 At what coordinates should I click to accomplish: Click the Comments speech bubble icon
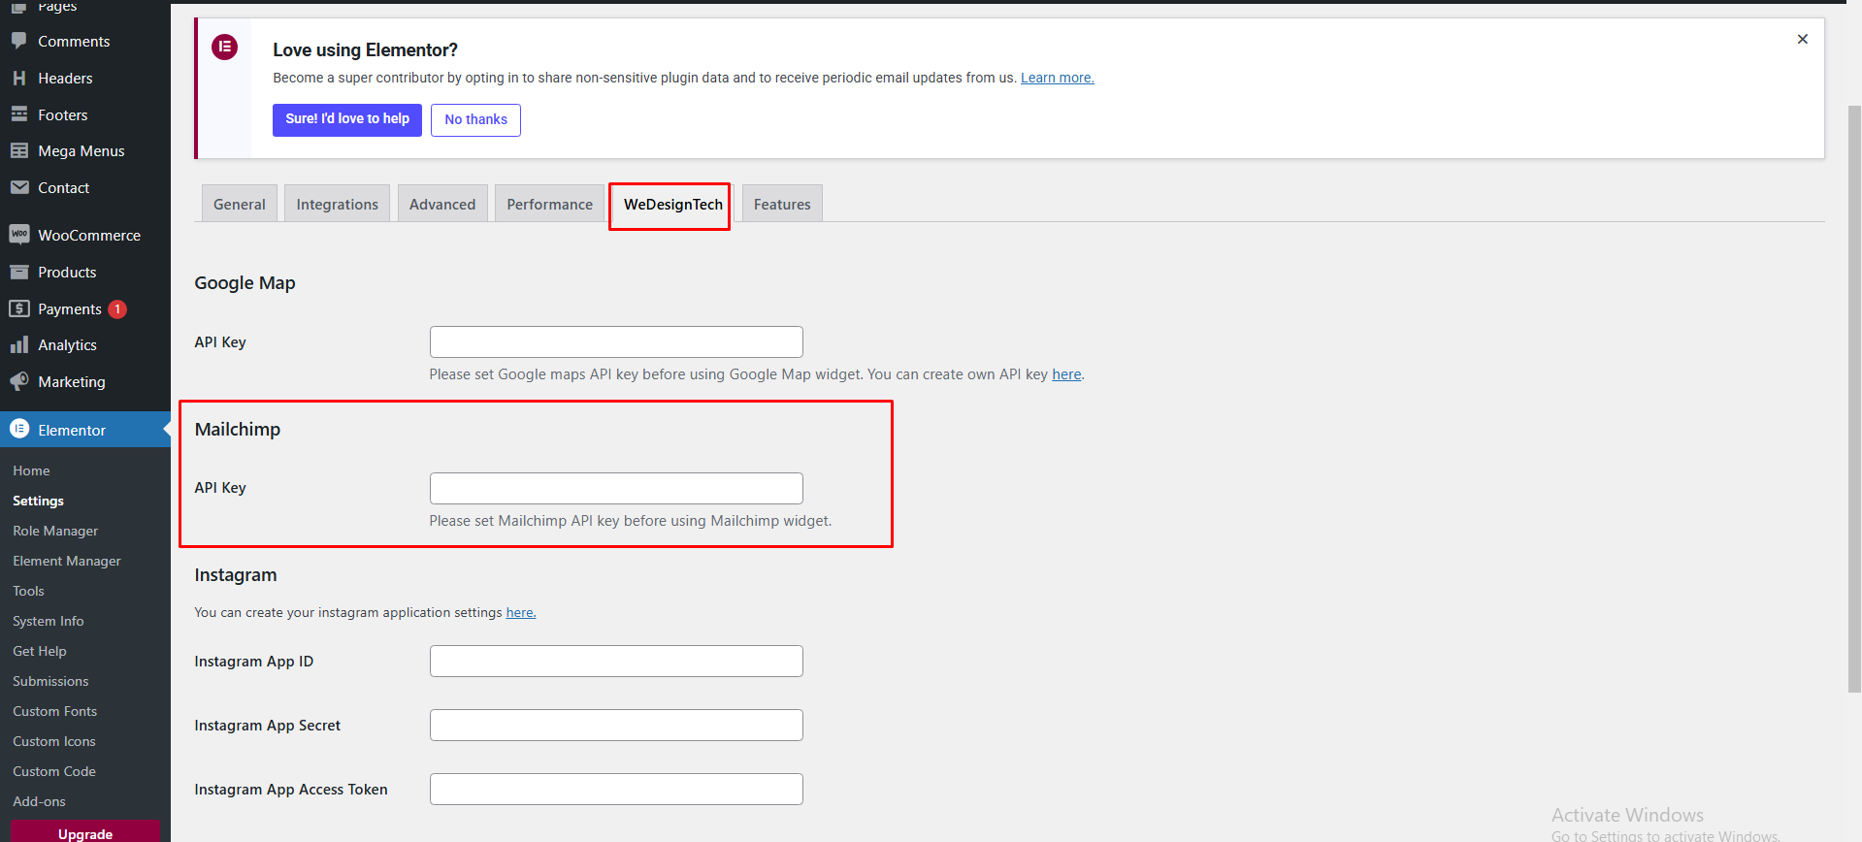[x=19, y=41]
